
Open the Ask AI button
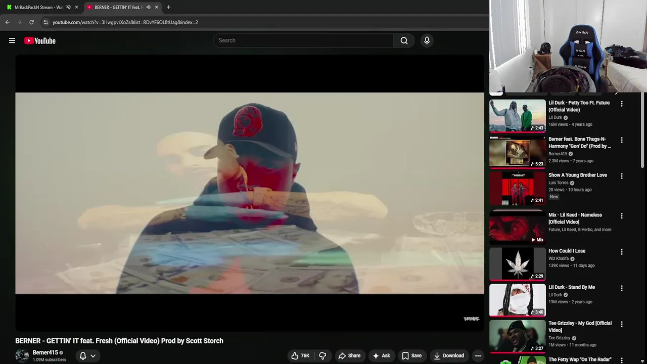(381, 356)
